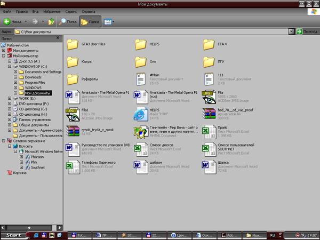The height and width of the screenshot is (240, 320).
Task: Click the Переход go button
Action: [307, 31]
